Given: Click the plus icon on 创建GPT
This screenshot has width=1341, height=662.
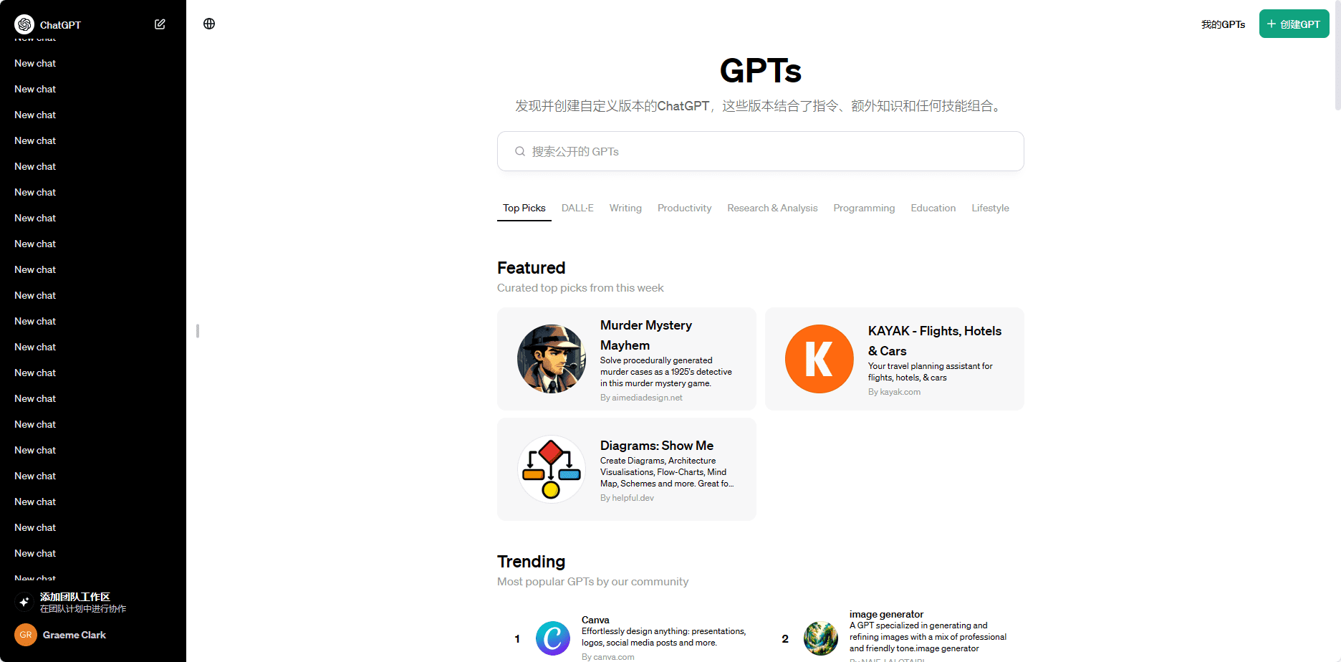Looking at the screenshot, I should click(1272, 24).
